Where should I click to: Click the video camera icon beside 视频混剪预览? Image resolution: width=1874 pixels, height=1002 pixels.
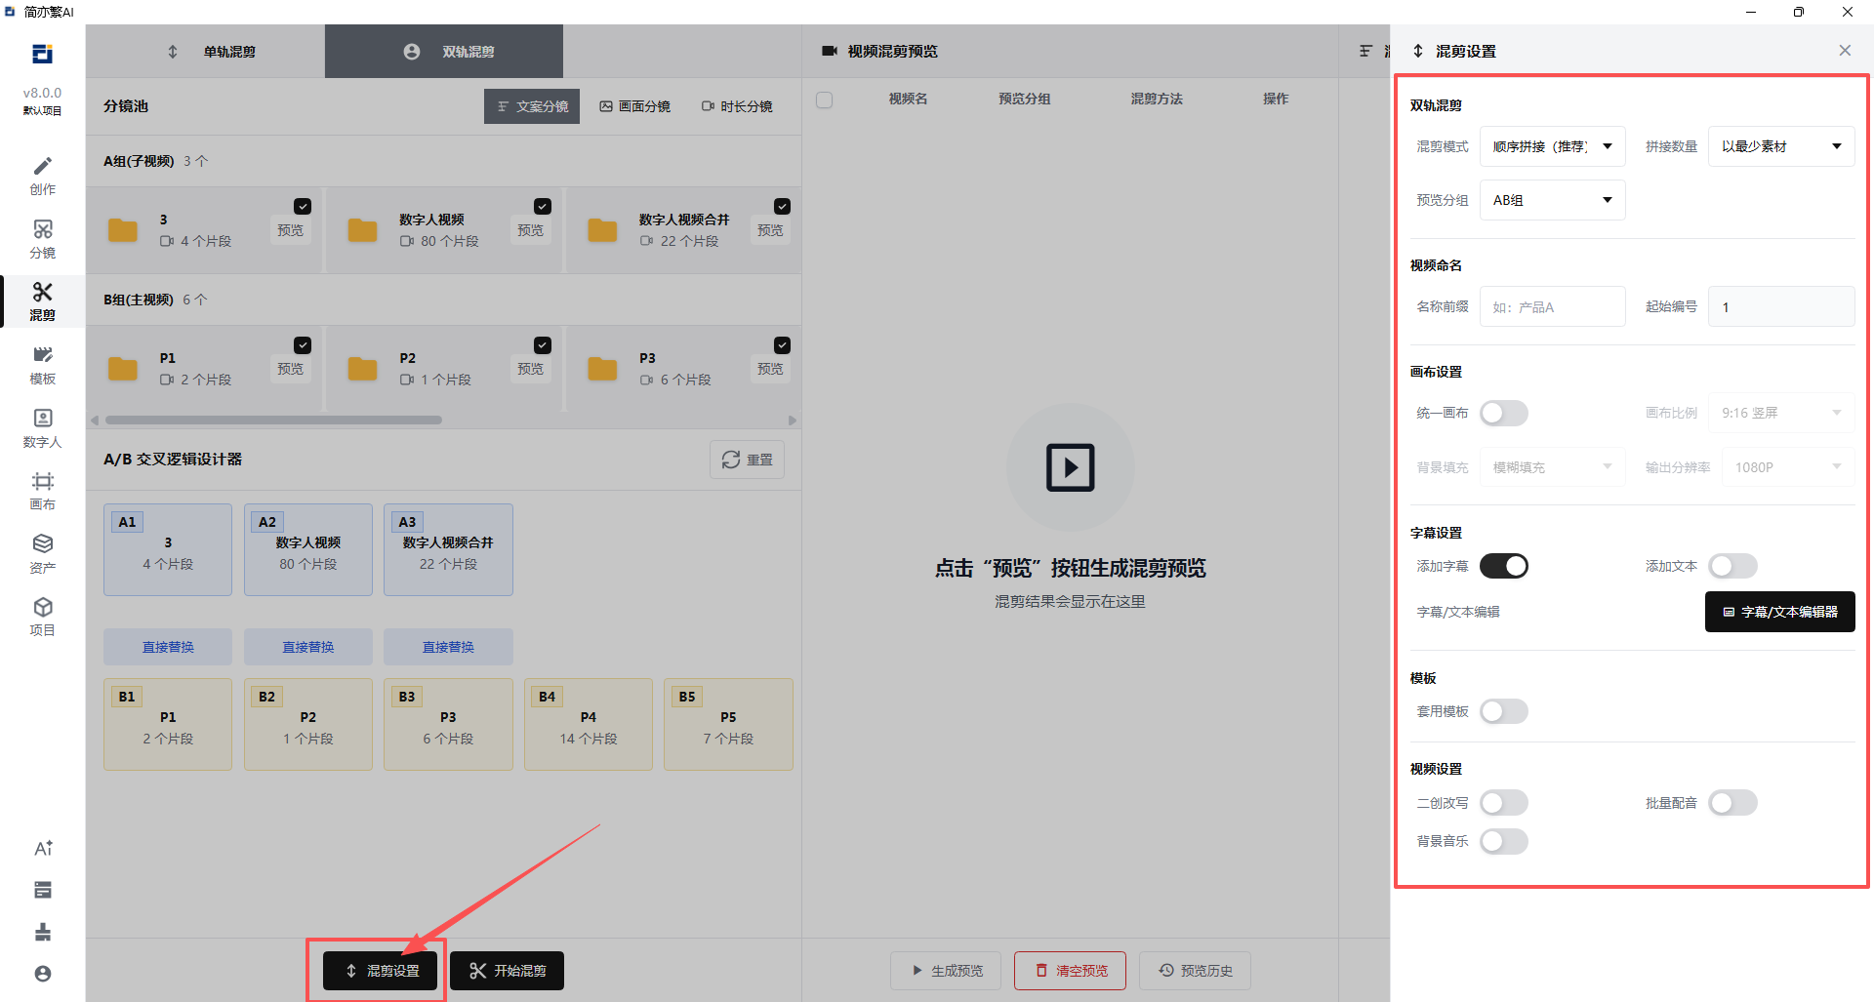click(830, 51)
